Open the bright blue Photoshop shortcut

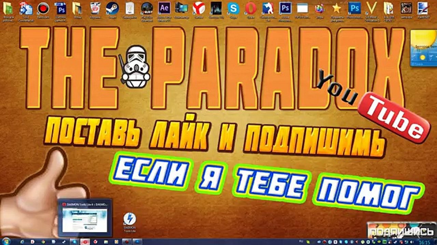pyautogui.click(x=355, y=10)
